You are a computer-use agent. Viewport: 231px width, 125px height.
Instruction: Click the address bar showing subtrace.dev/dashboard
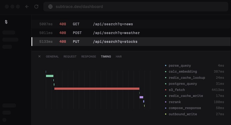coord(136,6)
